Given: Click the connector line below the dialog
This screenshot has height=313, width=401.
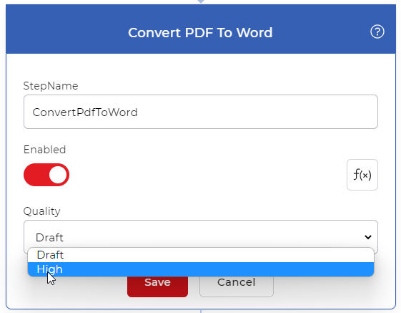Looking at the screenshot, I should (x=201, y=312).
